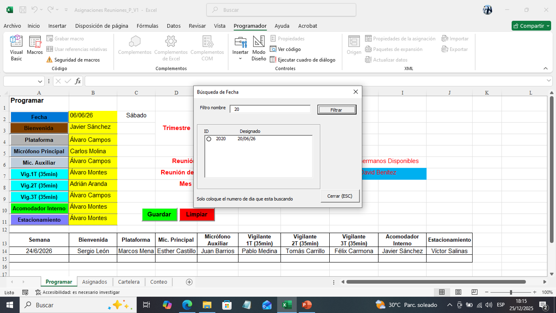Toggle Modo Diseño
The width and height of the screenshot is (556, 313).
258,48
